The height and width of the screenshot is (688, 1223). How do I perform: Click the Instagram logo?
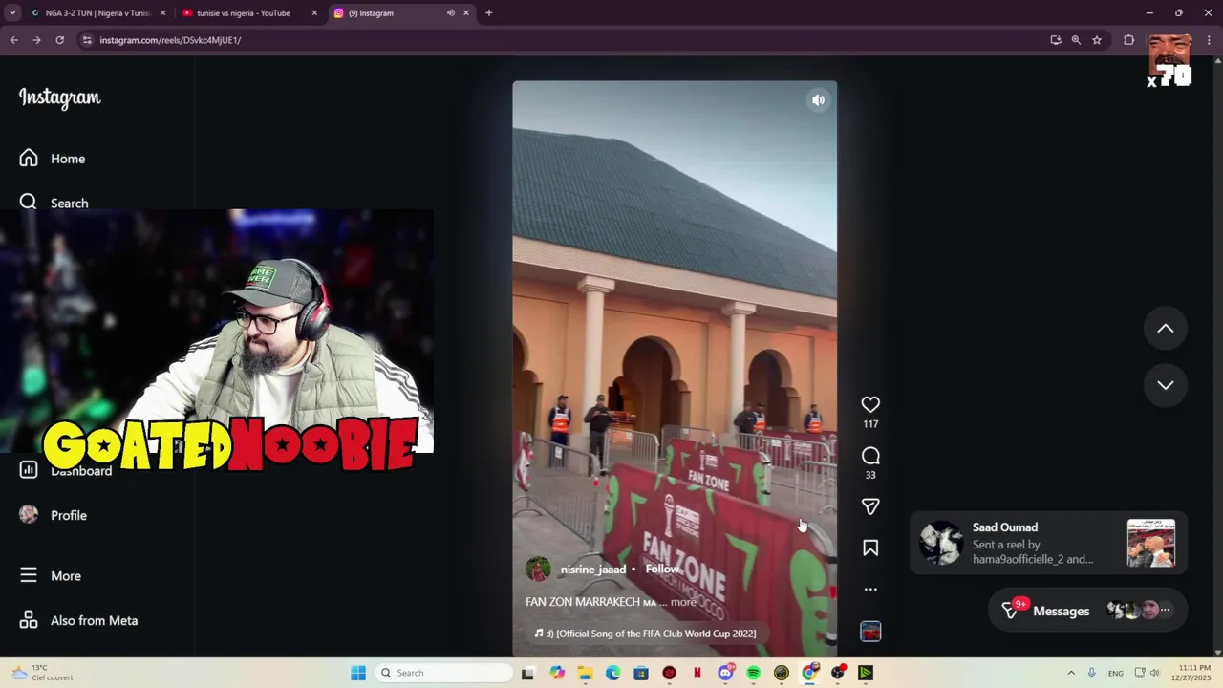59,97
